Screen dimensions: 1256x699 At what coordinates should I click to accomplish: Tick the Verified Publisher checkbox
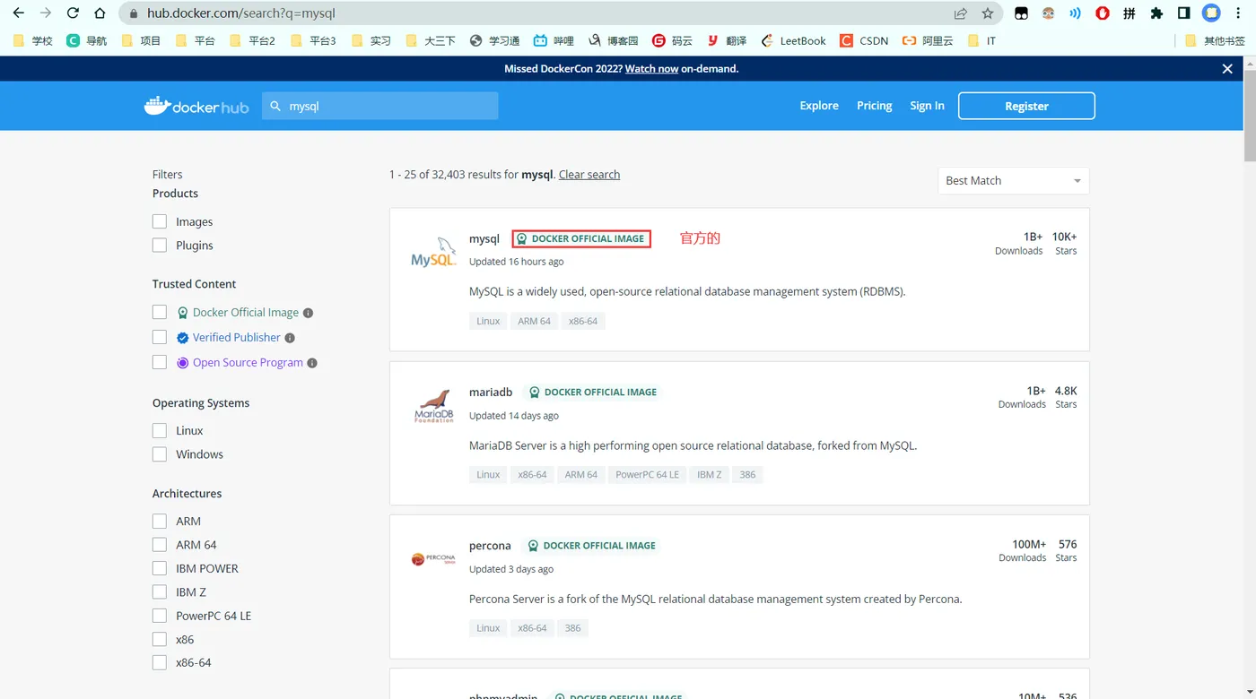(x=160, y=337)
